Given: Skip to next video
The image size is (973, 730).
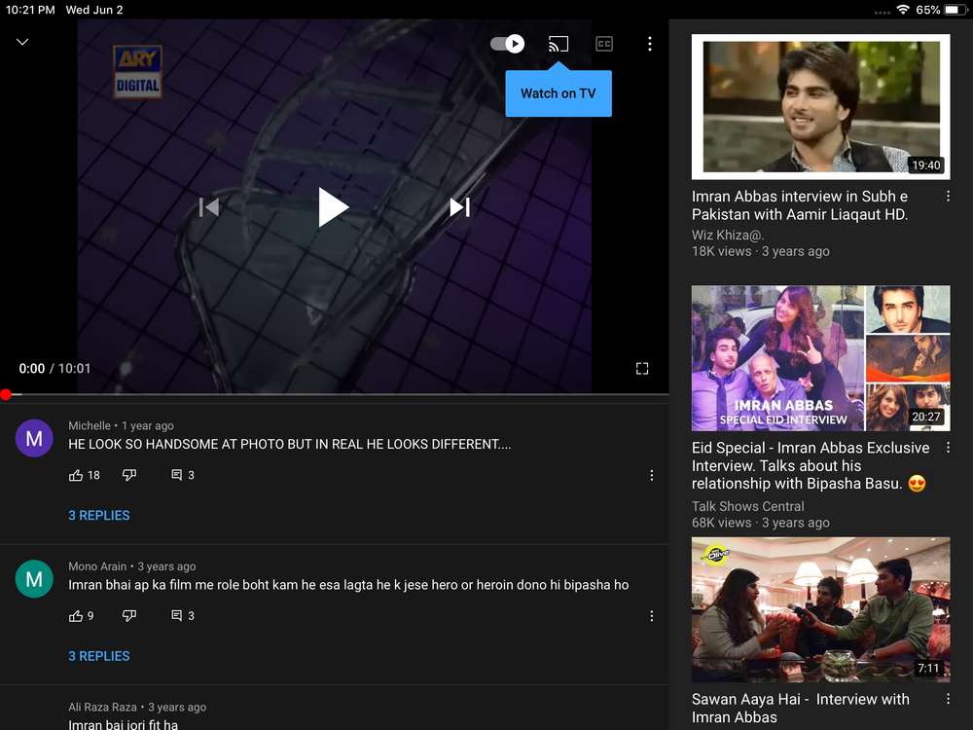Looking at the screenshot, I should pos(460,207).
